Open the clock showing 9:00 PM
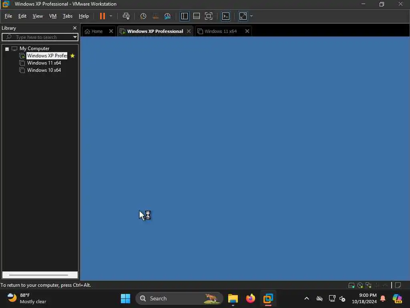This screenshot has width=410, height=308. click(x=364, y=298)
